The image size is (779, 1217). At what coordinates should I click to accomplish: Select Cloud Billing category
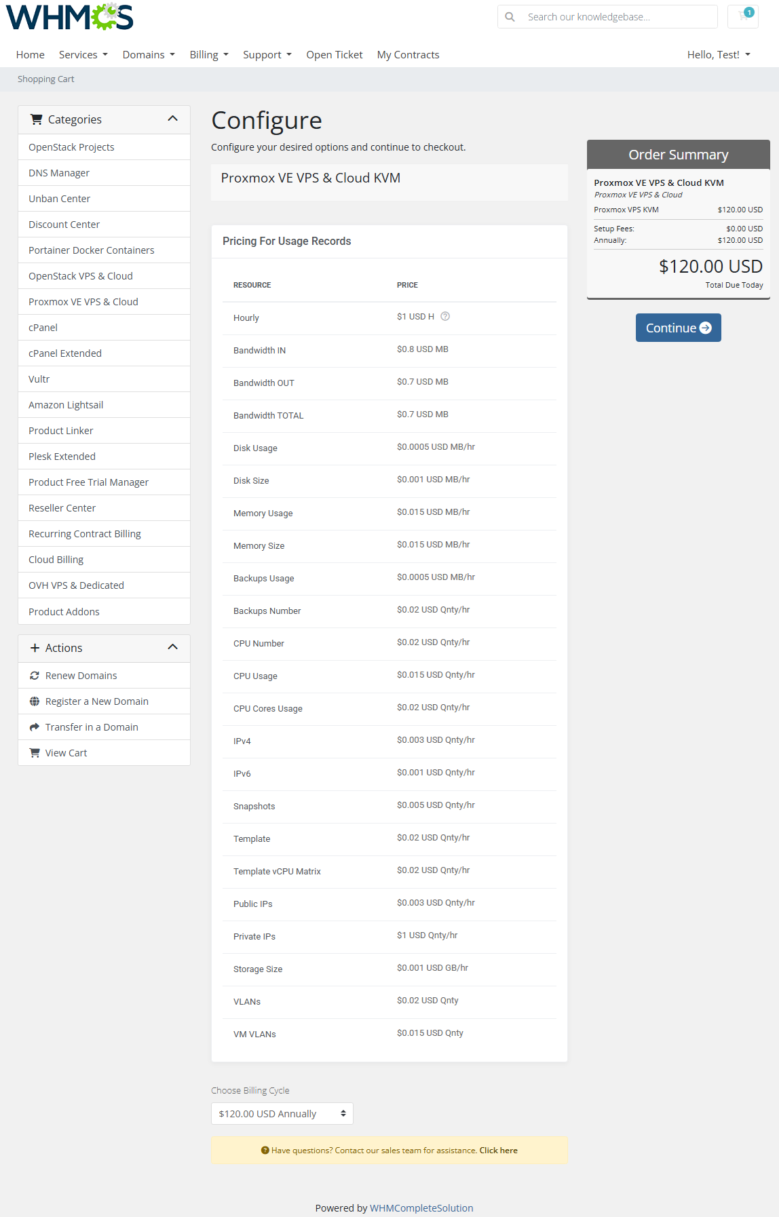coord(104,560)
